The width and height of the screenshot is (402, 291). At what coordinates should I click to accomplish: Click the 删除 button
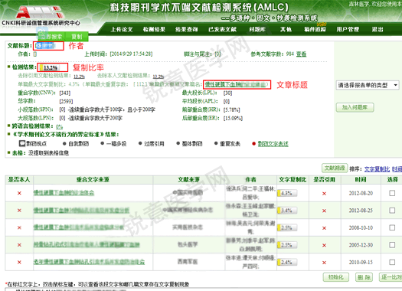tap(364, 277)
